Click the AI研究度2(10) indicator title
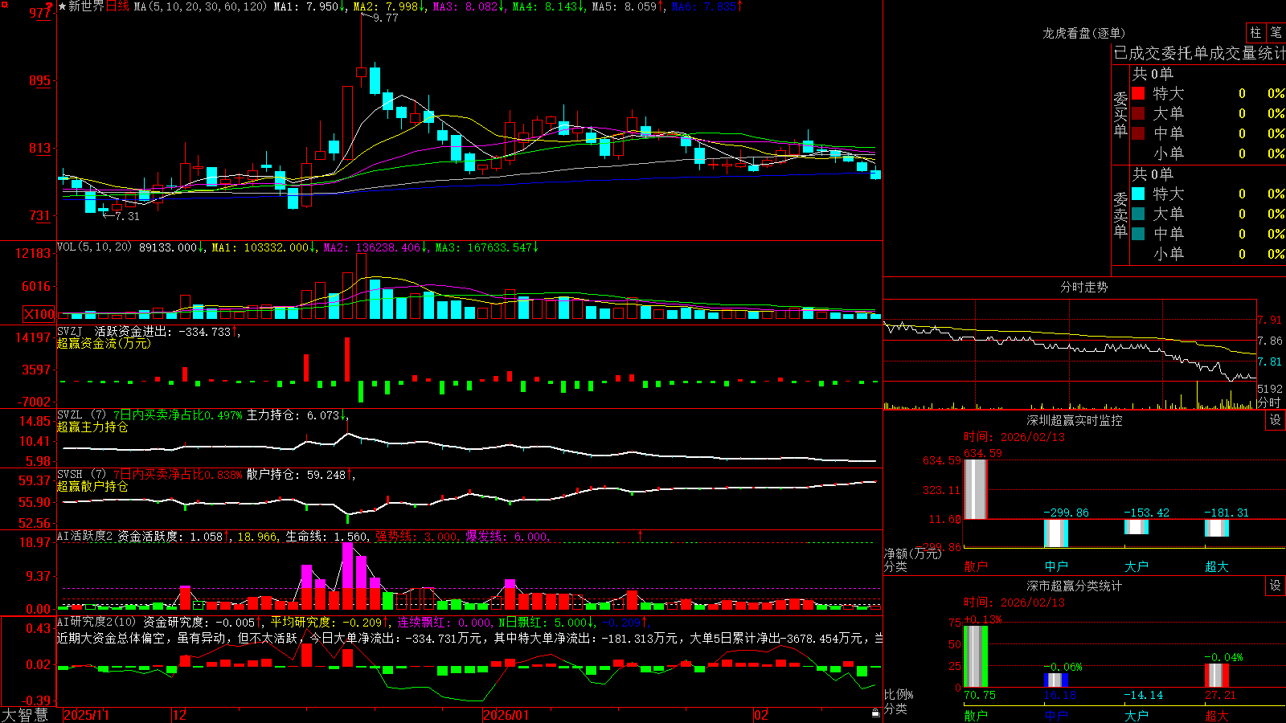The image size is (1286, 723). coord(96,622)
